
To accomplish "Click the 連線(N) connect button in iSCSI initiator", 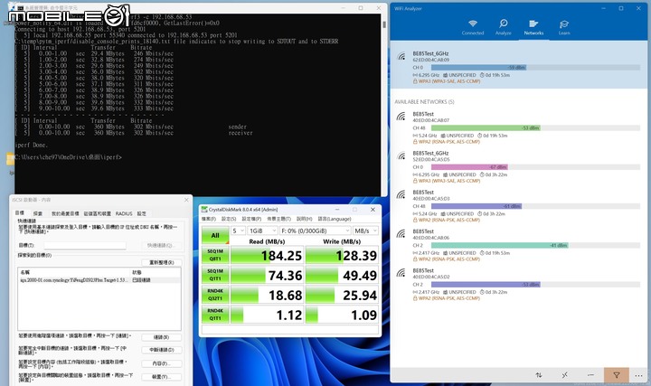I will point(162,337).
